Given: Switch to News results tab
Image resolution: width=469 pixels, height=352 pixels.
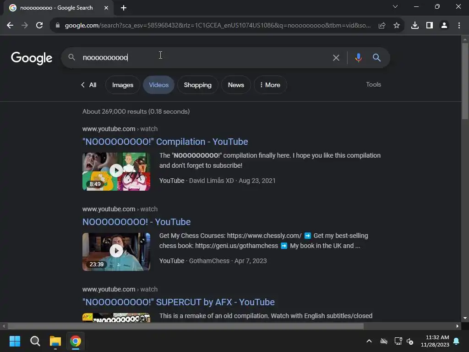Looking at the screenshot, I should pos(236,85).
